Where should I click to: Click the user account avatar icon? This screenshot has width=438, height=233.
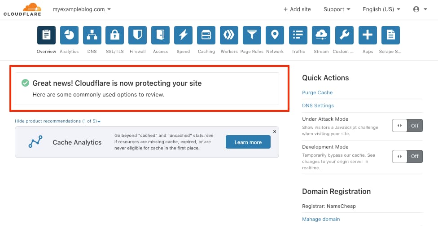416,9
